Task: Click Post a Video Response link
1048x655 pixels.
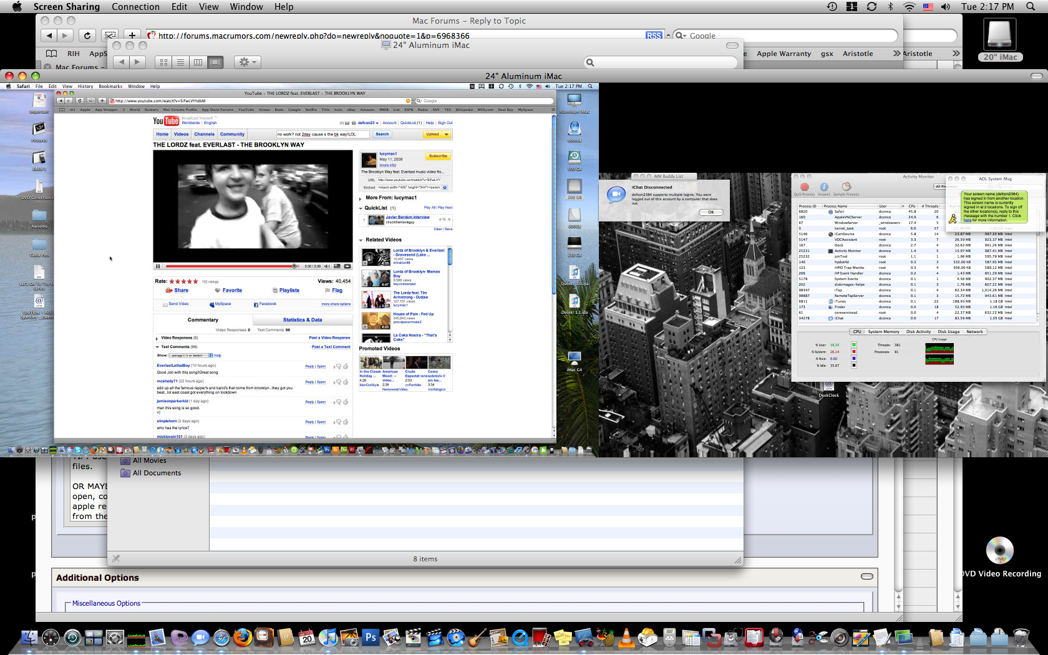Action: click(329, 338)
